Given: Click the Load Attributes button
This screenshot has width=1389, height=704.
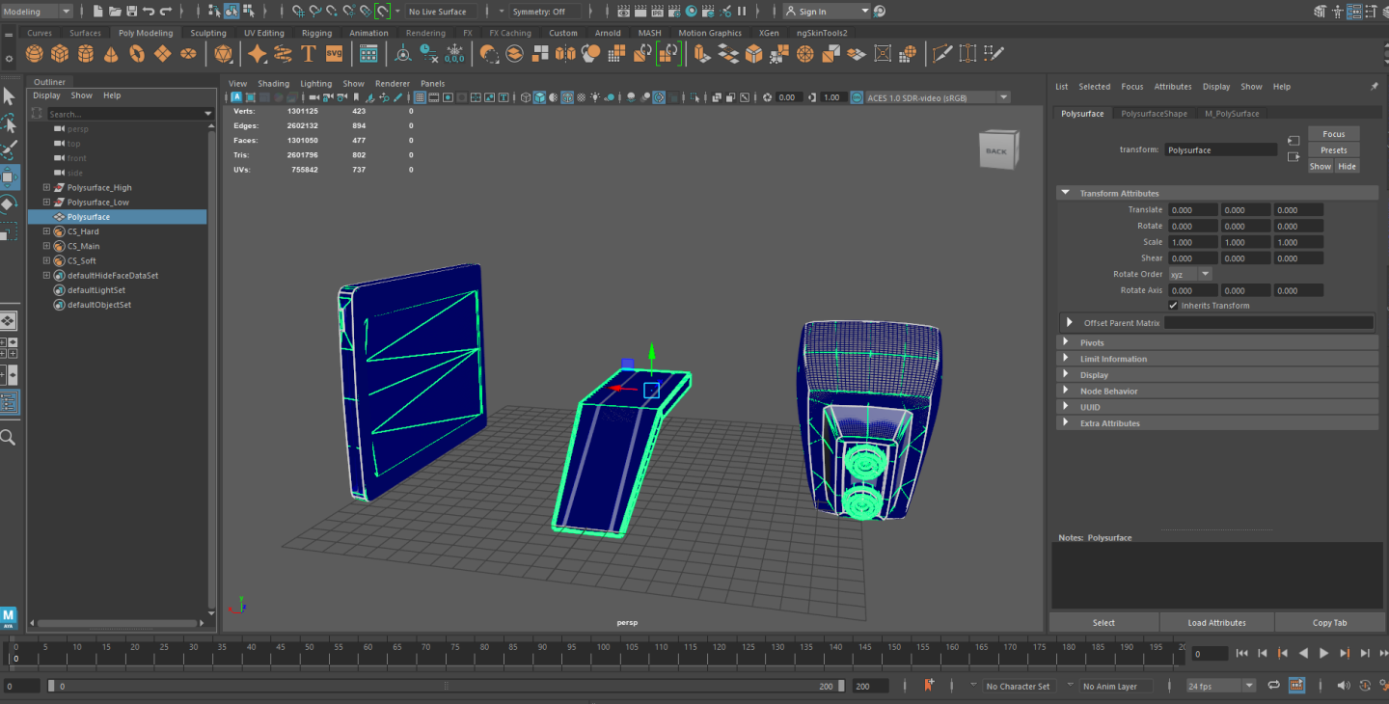Looking at the screenshot, I should tap(1216, 622).
